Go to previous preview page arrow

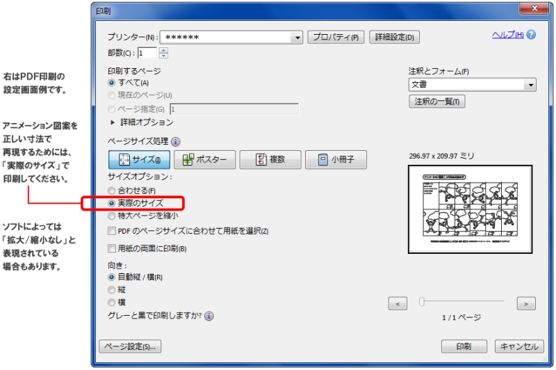coord(398,303)
